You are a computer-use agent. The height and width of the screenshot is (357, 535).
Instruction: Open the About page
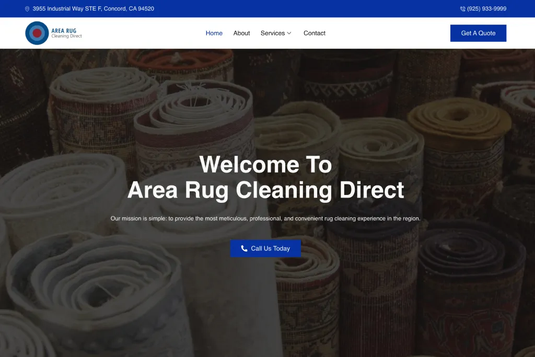click(x=241, y=33)
